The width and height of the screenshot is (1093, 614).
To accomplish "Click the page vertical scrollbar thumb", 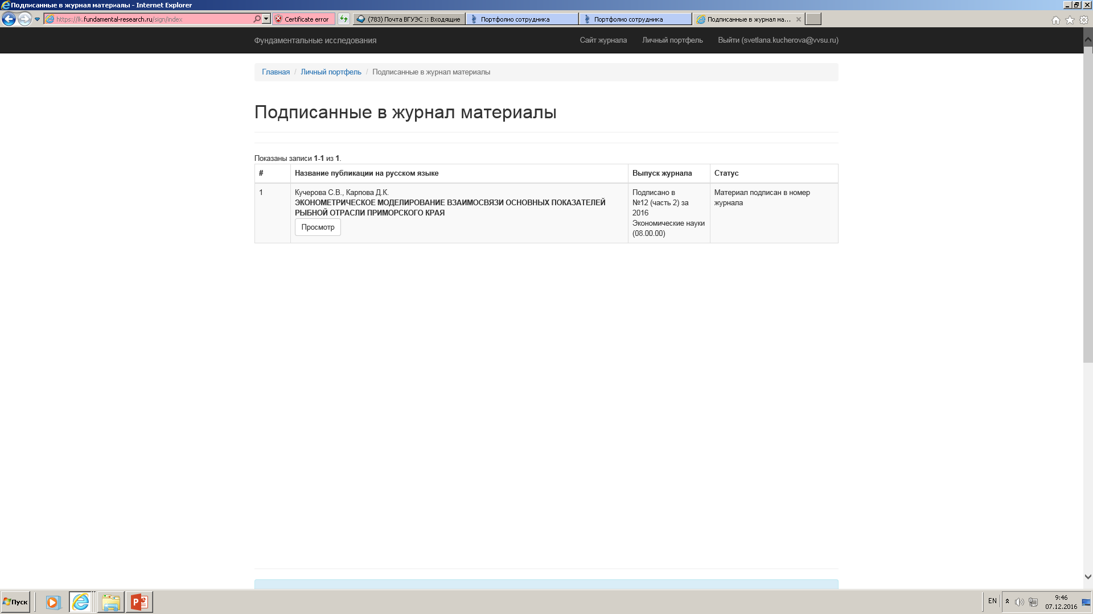I will (1087, 205).
